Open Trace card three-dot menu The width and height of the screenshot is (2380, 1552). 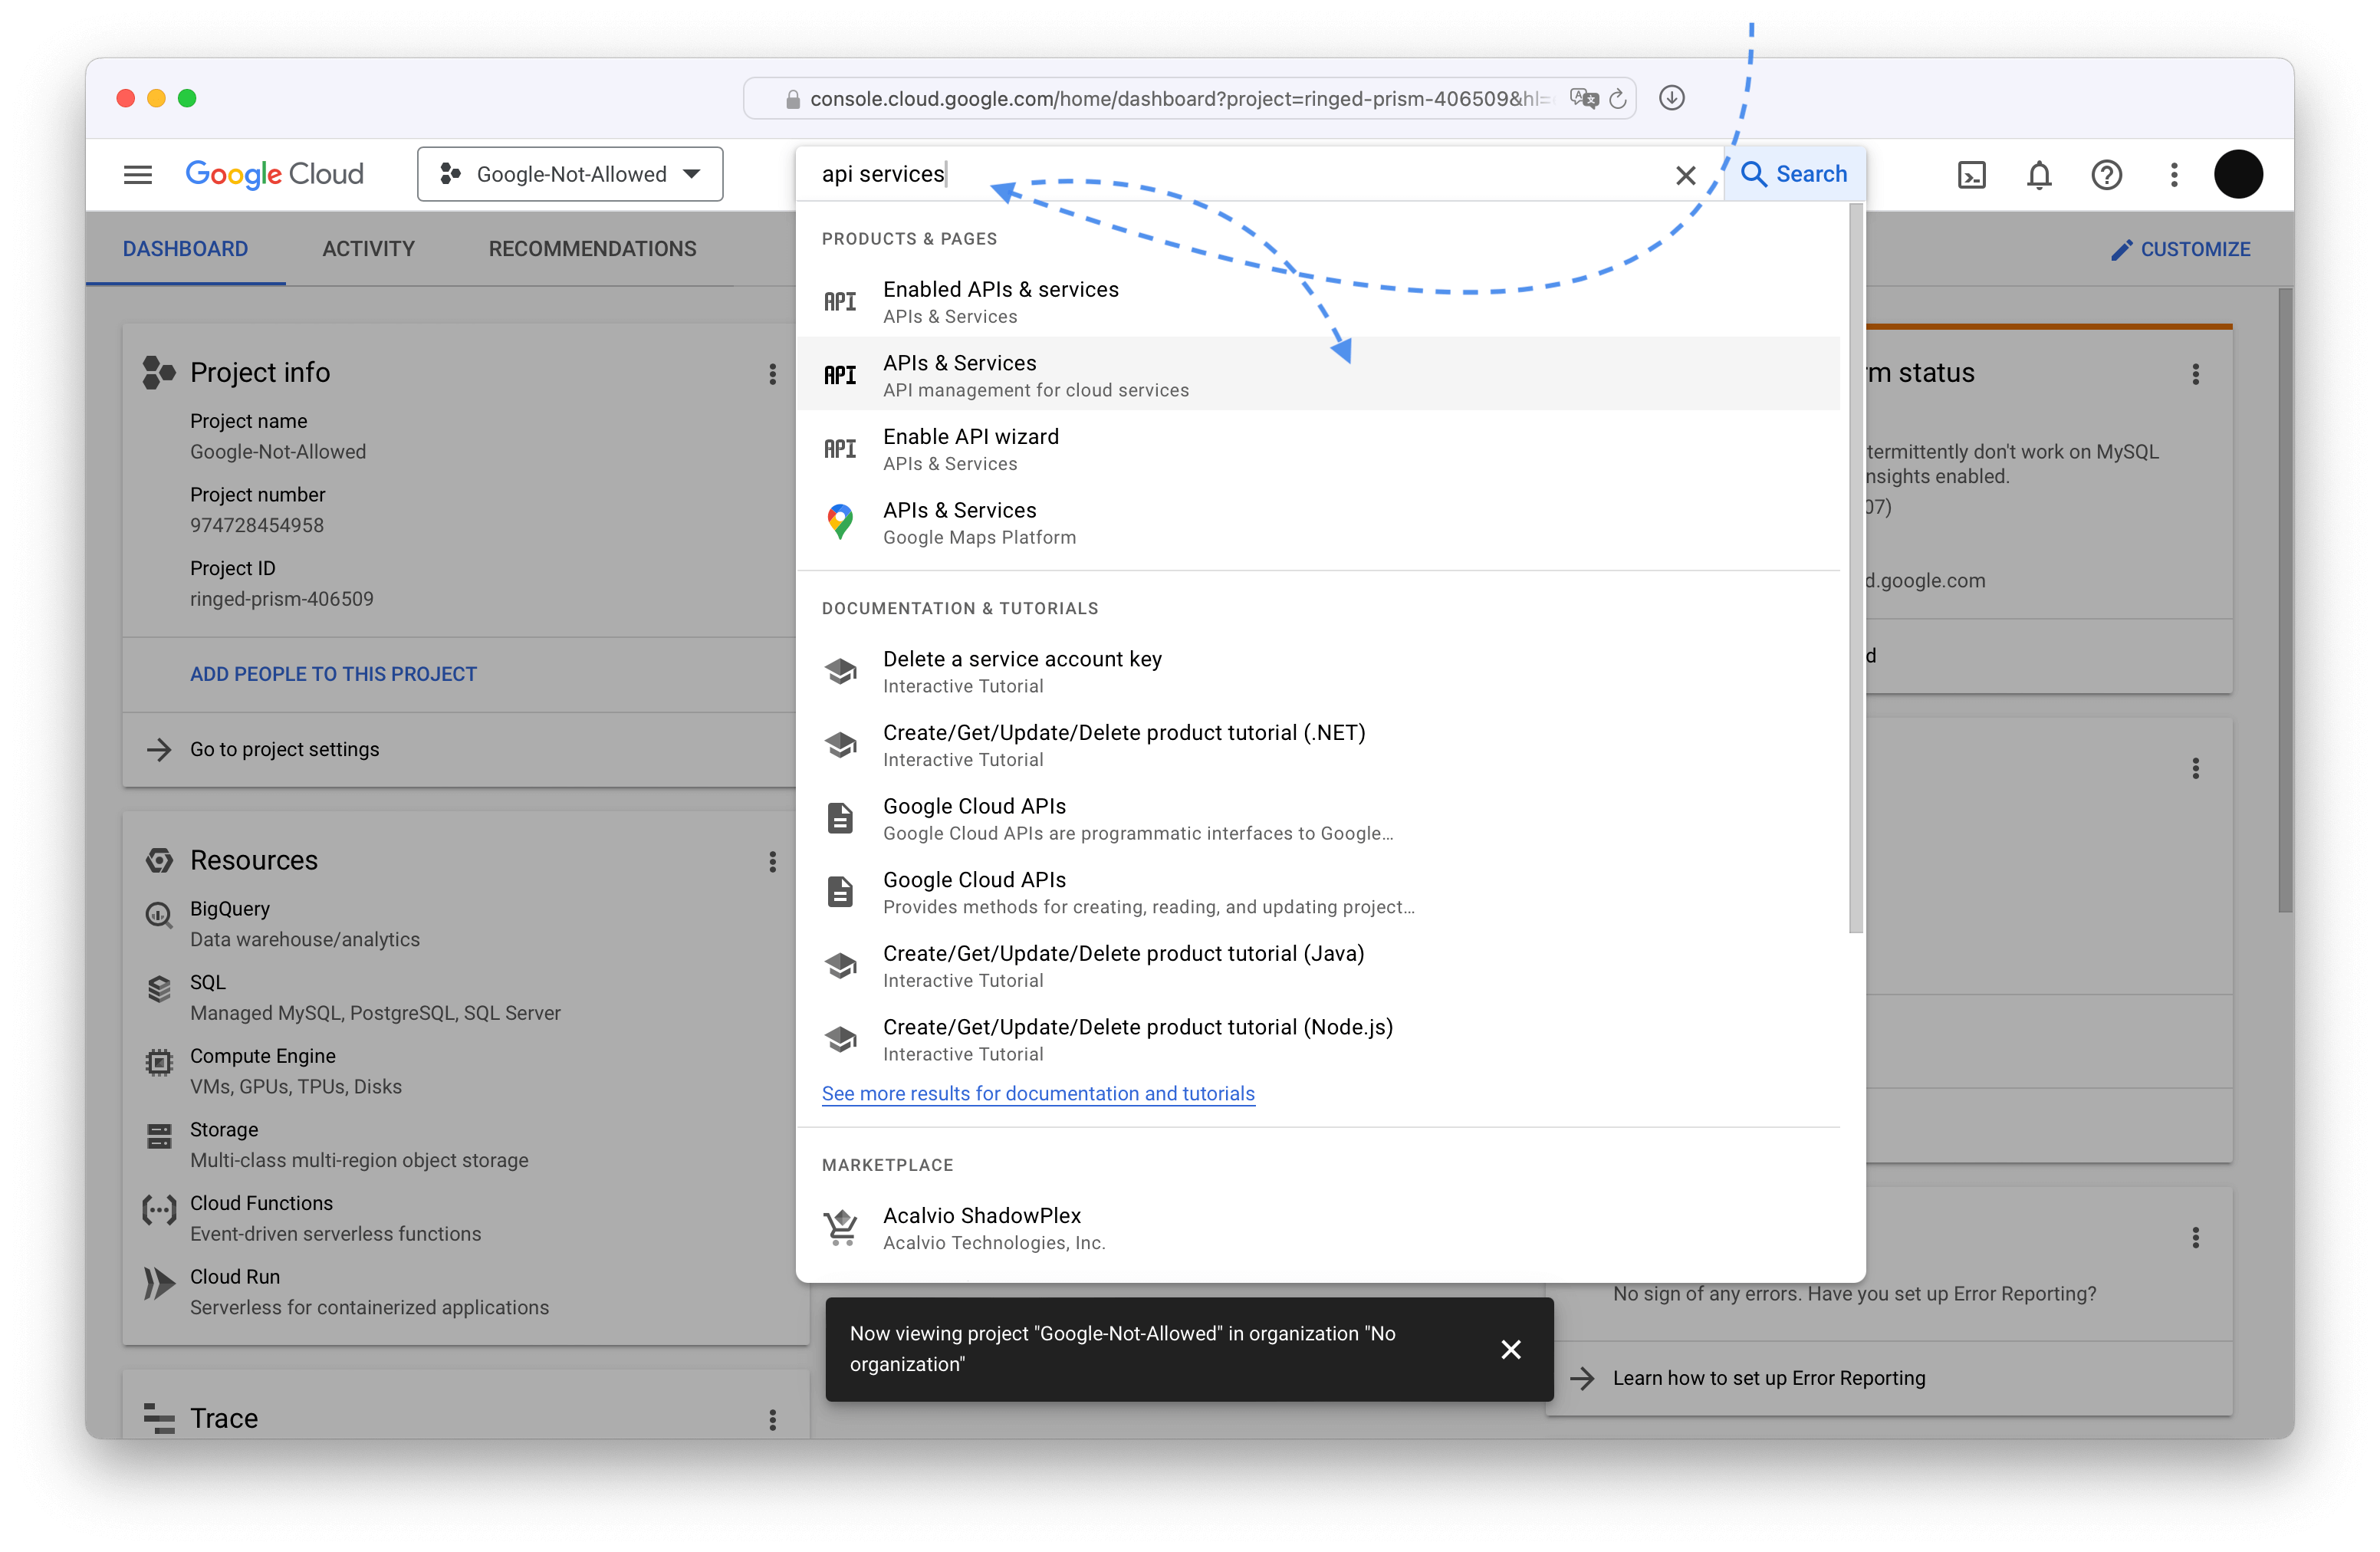(x=772, y=1419)
